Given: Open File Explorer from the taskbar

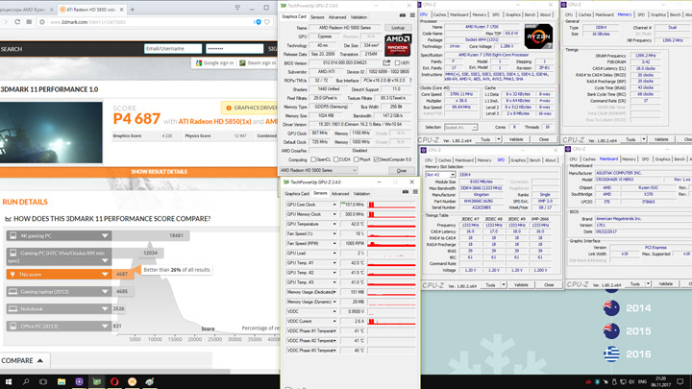Looking at the screenshot, I should (x=62, y=381).
